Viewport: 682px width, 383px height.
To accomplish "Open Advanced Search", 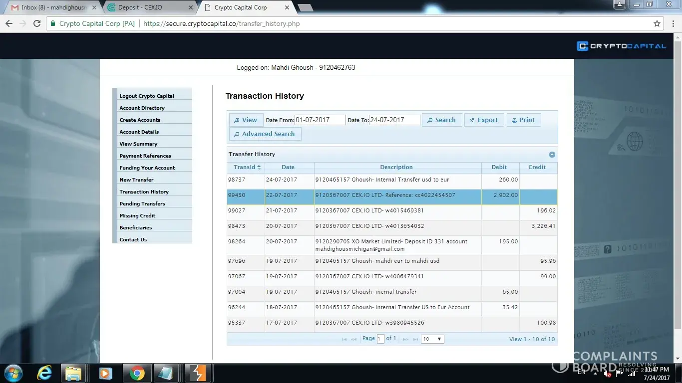I will (x=265, y=134).
